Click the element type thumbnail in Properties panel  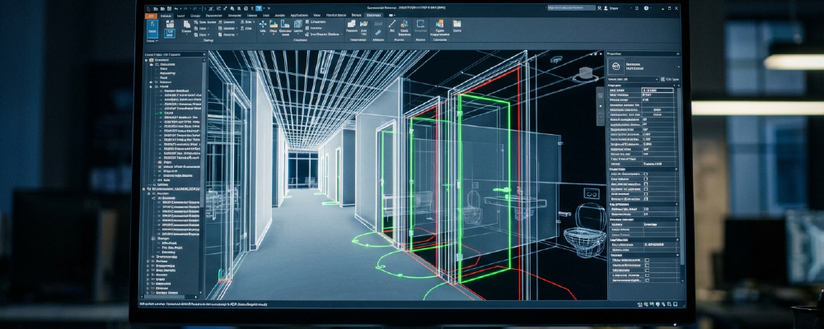click(x=616, y=66)
